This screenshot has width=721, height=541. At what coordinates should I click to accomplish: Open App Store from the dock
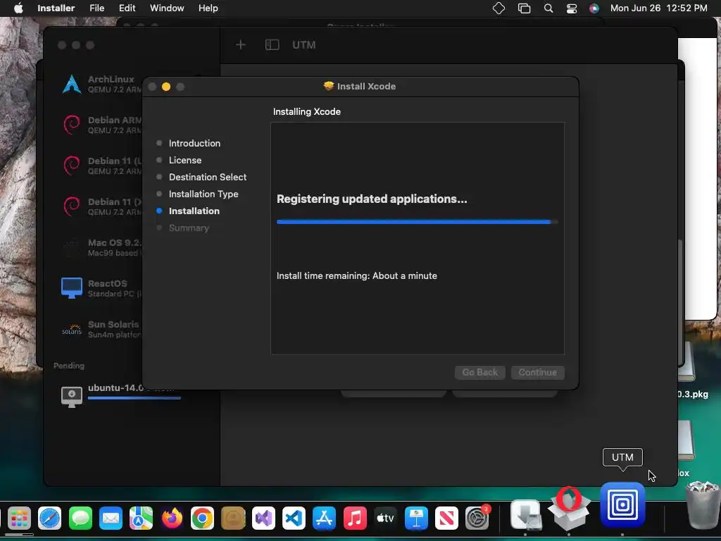point(325,518)
